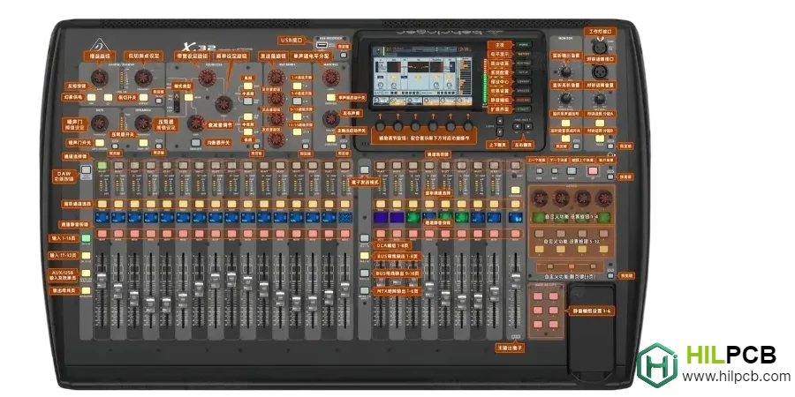Viewport: 795px width, 397px height.
Task: Toggle the monitor mono button
Action: click(x=566, y=122)
